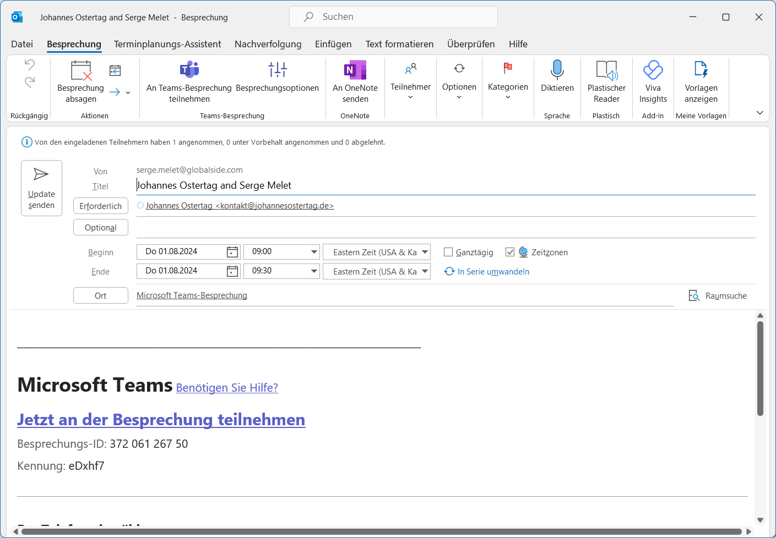The height and width of the screenshot is (538, 776).
Task: Expand the Beginn time 09:00 dropdown
Action: (314, 252)
